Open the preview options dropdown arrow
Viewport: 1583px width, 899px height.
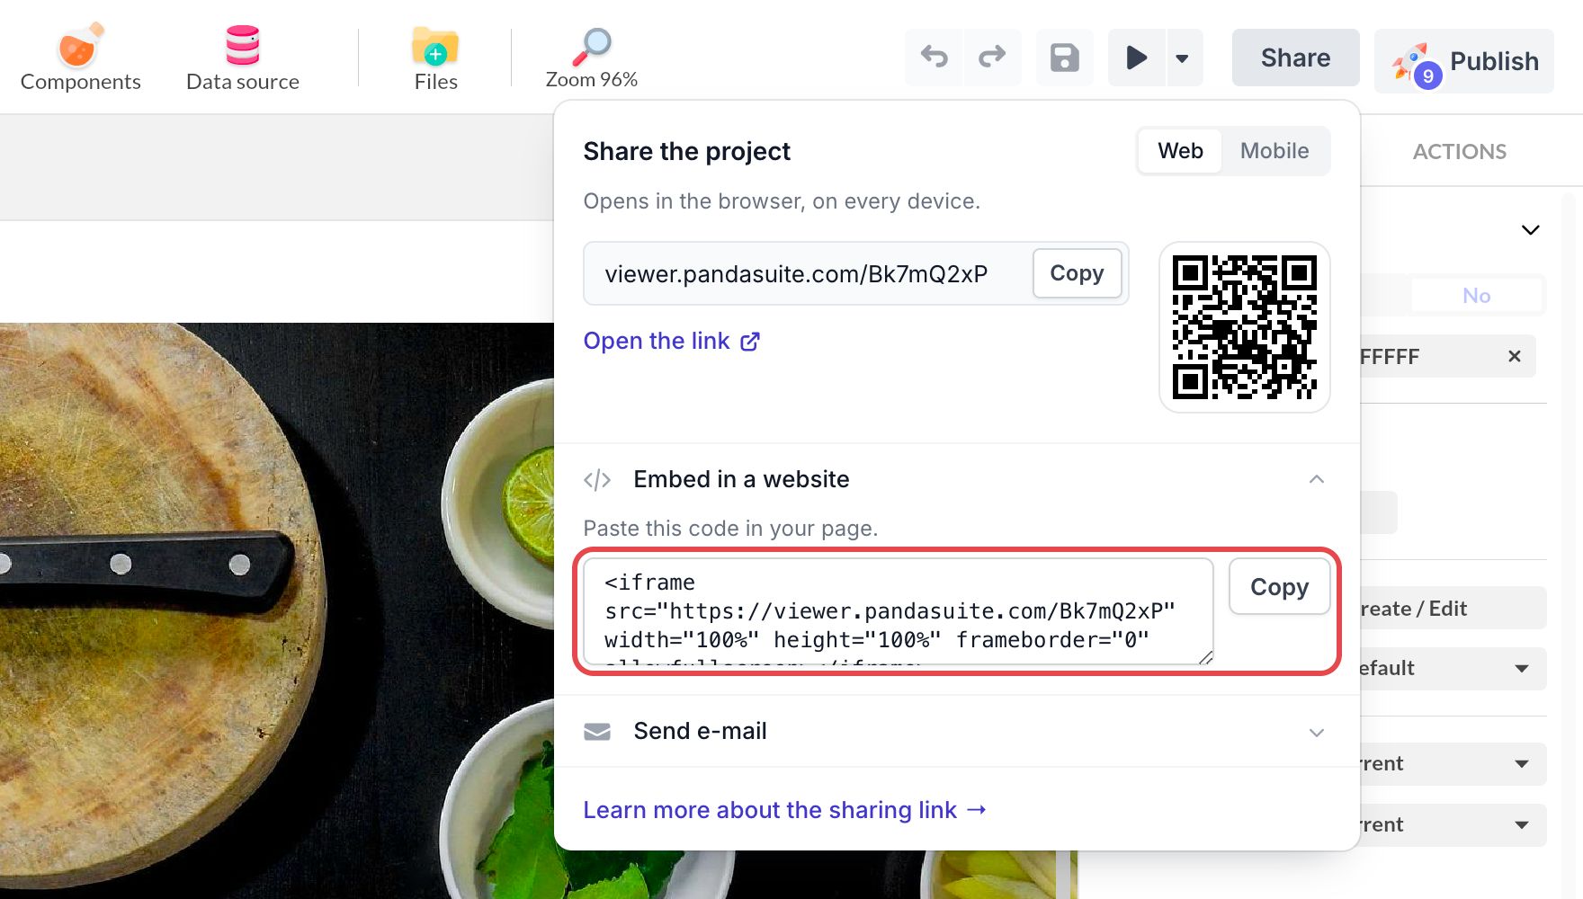coord(1184,58)
